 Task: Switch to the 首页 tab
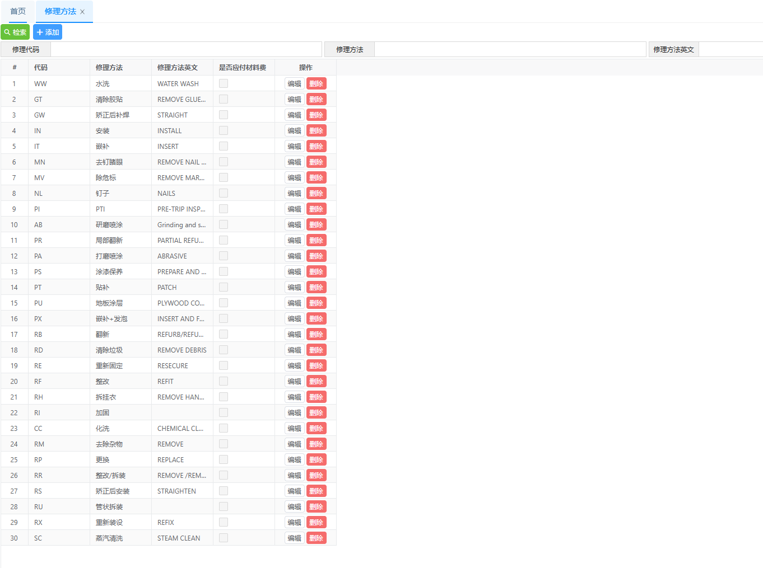18,11
